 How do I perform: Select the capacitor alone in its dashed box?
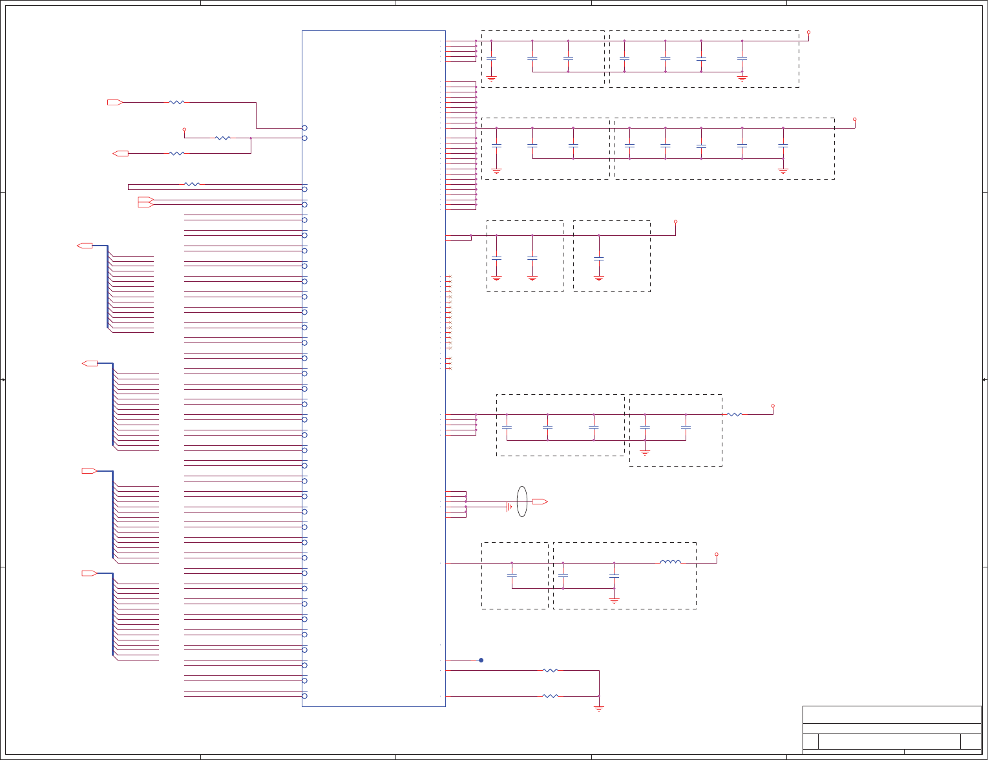(599, 259)
